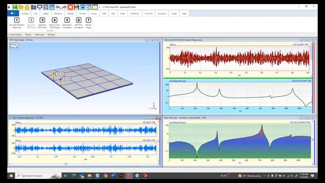
Task: Select the Machinery button
Action: coord(40,35)
